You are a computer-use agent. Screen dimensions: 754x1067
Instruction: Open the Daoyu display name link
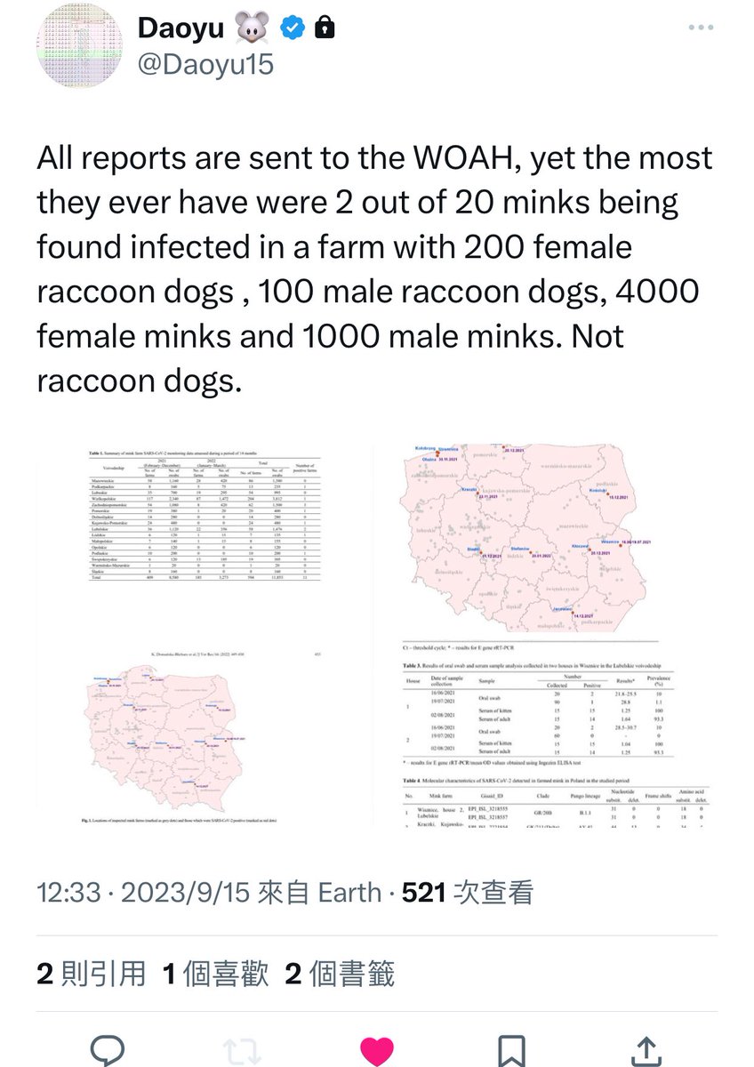pyautogui.click(x=181, y=29)
